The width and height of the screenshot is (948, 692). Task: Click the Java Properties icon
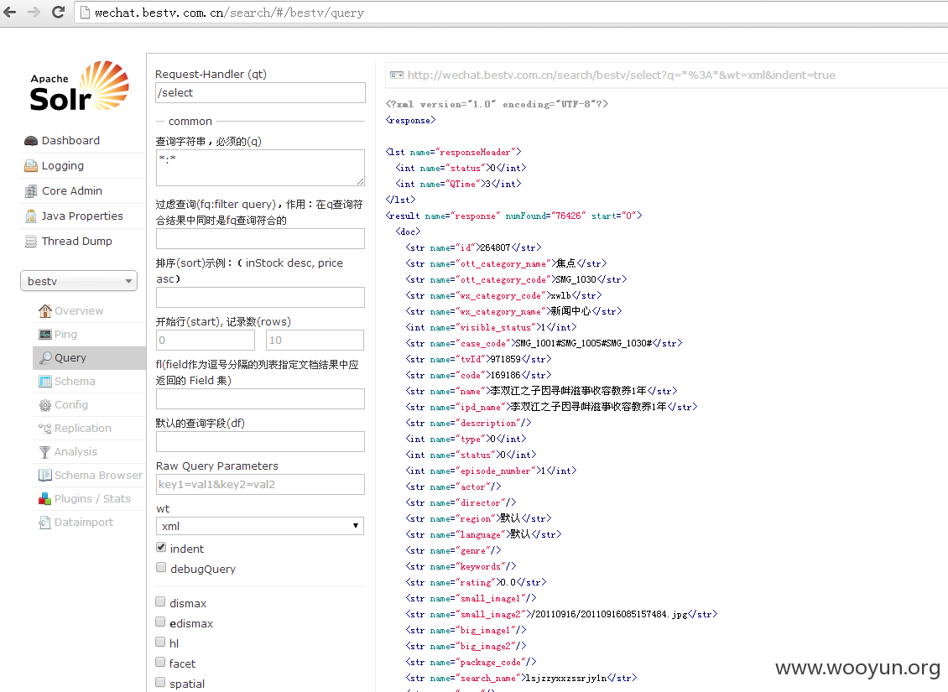tap(31, 216)
